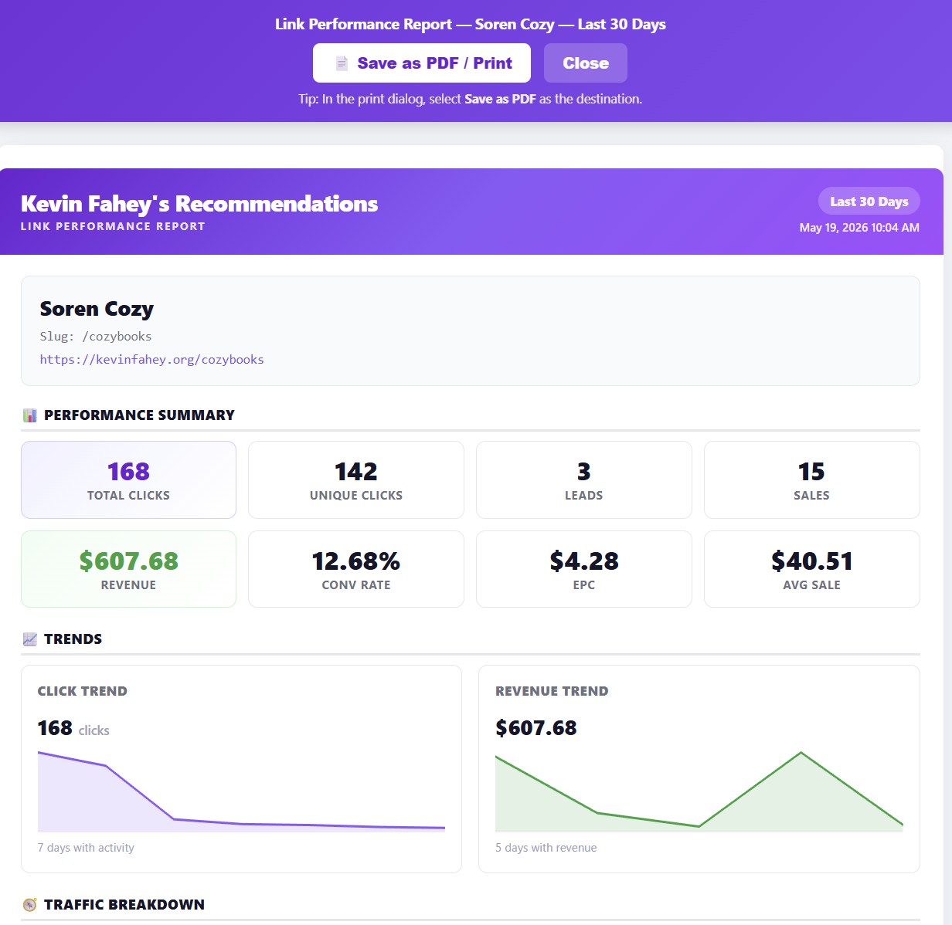Screen dimensions: 952x925
Task: Click the Traffic Breakdown section heading
Action: coord(124,904)
